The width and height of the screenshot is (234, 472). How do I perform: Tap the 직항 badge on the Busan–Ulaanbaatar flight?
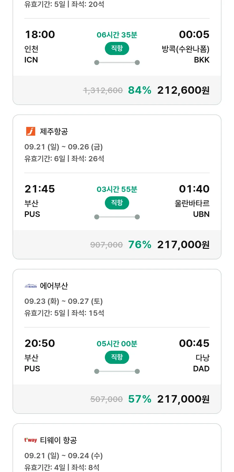(117, 203)
